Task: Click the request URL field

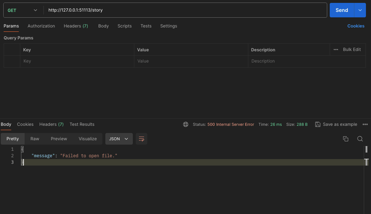Action: click(x=185, y=10)
